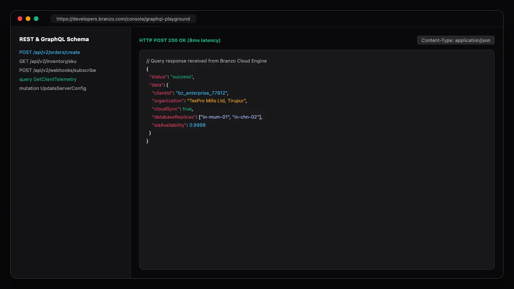Screen dimensions: 514x289
Task: Click the red close window dot
Action: (20, 19)
